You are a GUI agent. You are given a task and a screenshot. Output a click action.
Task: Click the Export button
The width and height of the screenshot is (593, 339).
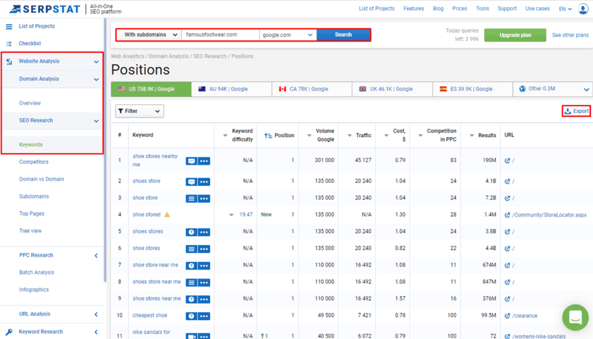(576, 111)
